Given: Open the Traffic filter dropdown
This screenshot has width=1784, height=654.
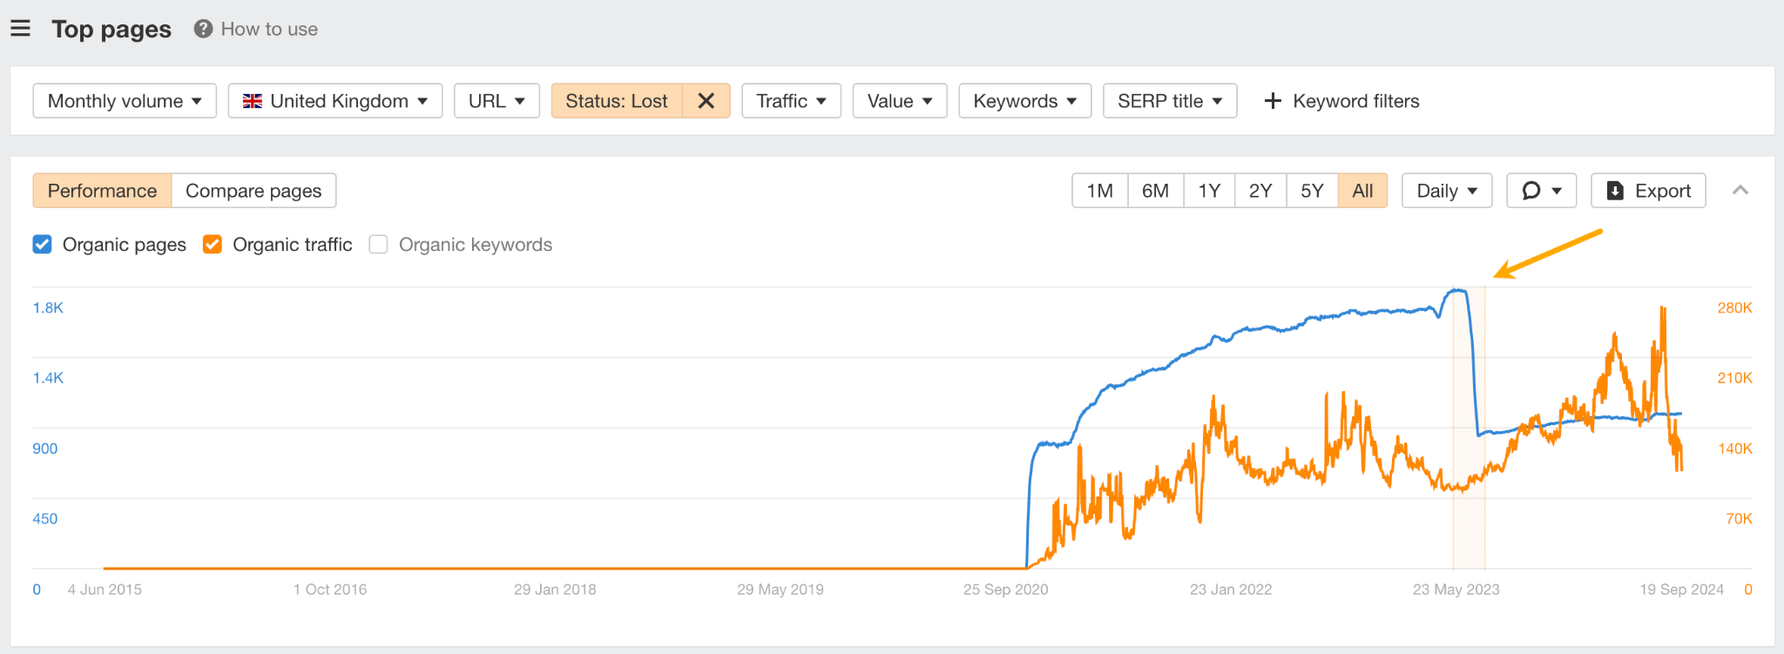Looking at the screenshot, I should pyautogui.click(x=791, y=101).
